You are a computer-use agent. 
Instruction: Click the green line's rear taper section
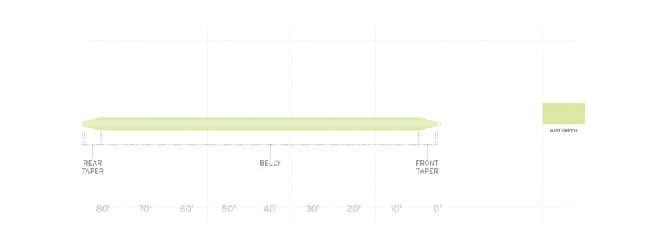click(91, 124)
